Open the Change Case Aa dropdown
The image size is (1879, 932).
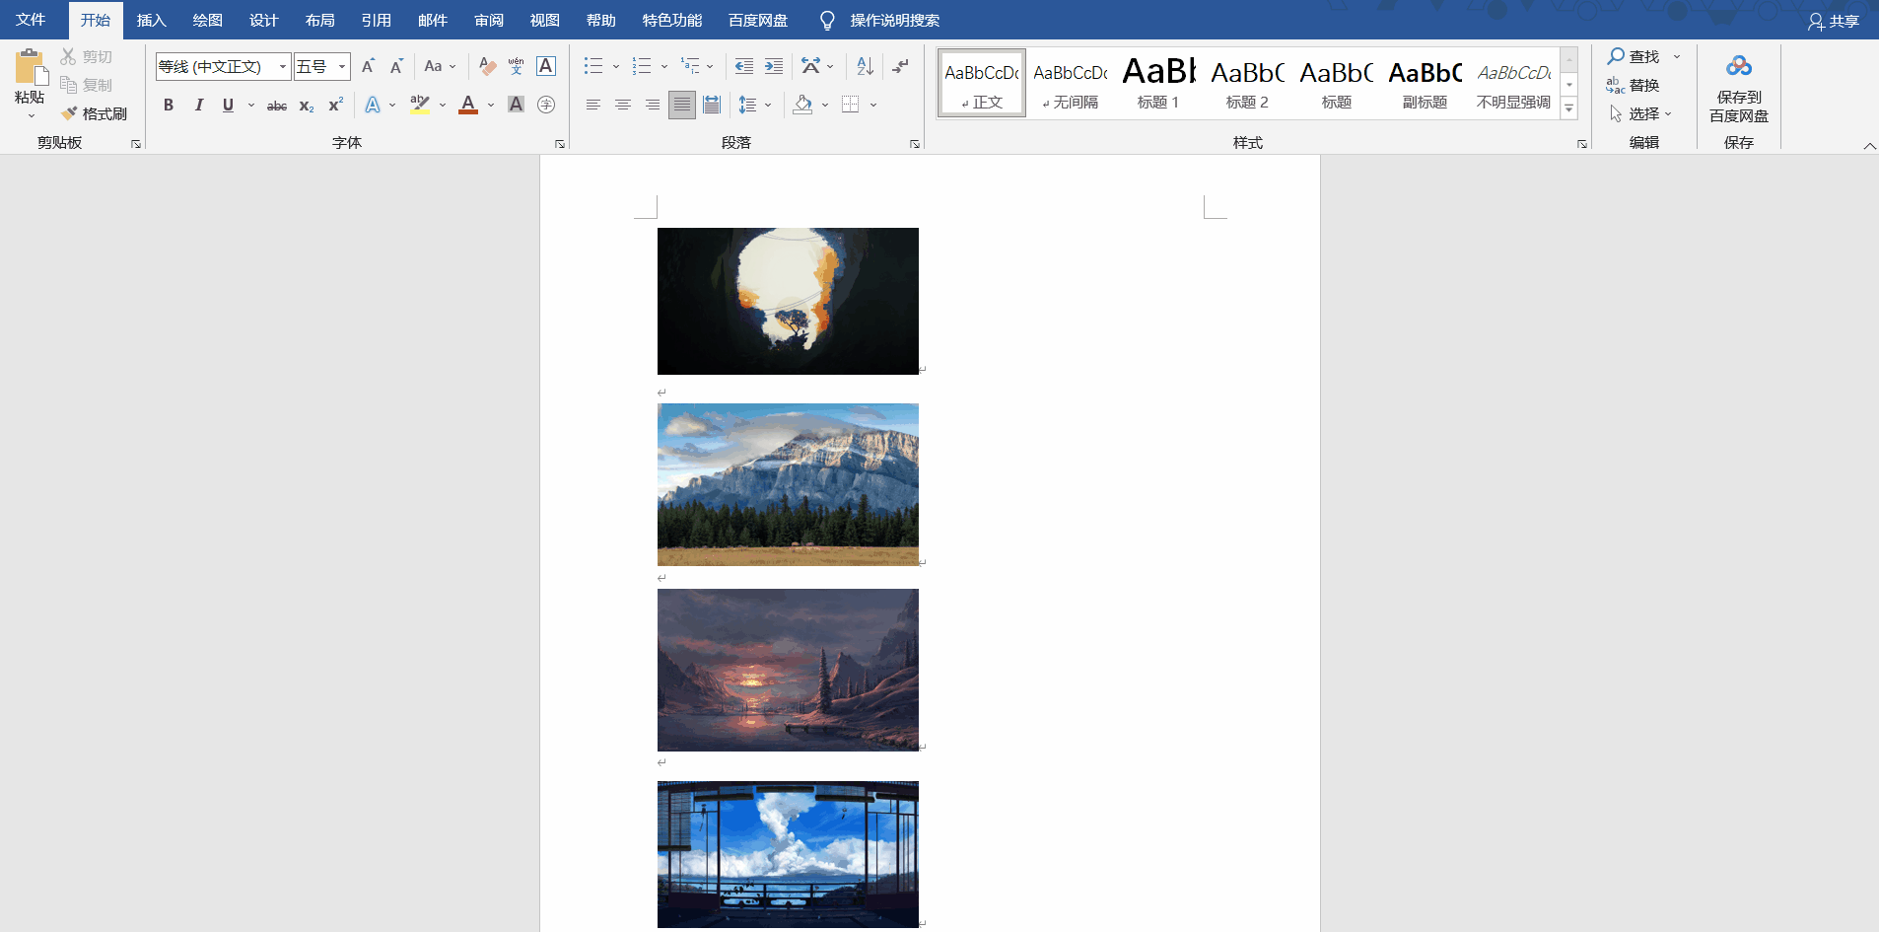(440, 66)
